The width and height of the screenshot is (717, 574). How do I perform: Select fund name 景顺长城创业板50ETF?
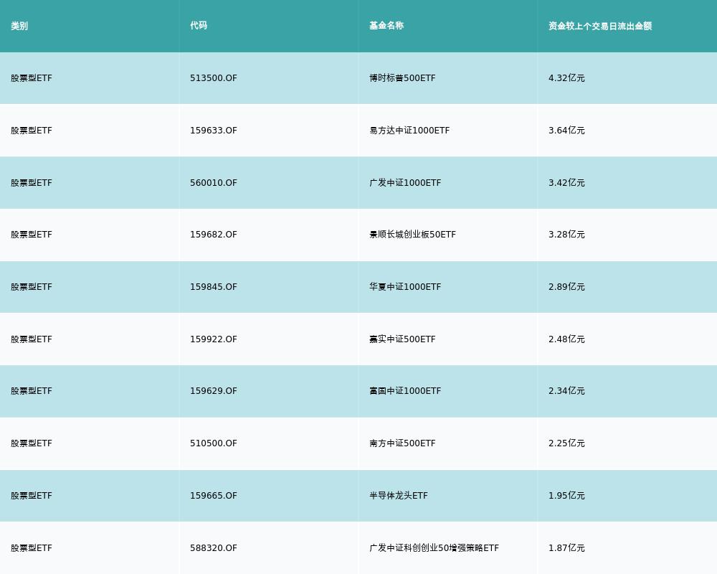(x=412, y=235)
